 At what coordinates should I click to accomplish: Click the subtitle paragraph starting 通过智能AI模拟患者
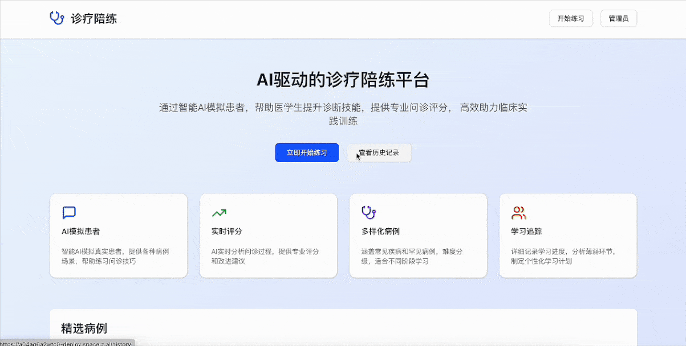[343, 114]
